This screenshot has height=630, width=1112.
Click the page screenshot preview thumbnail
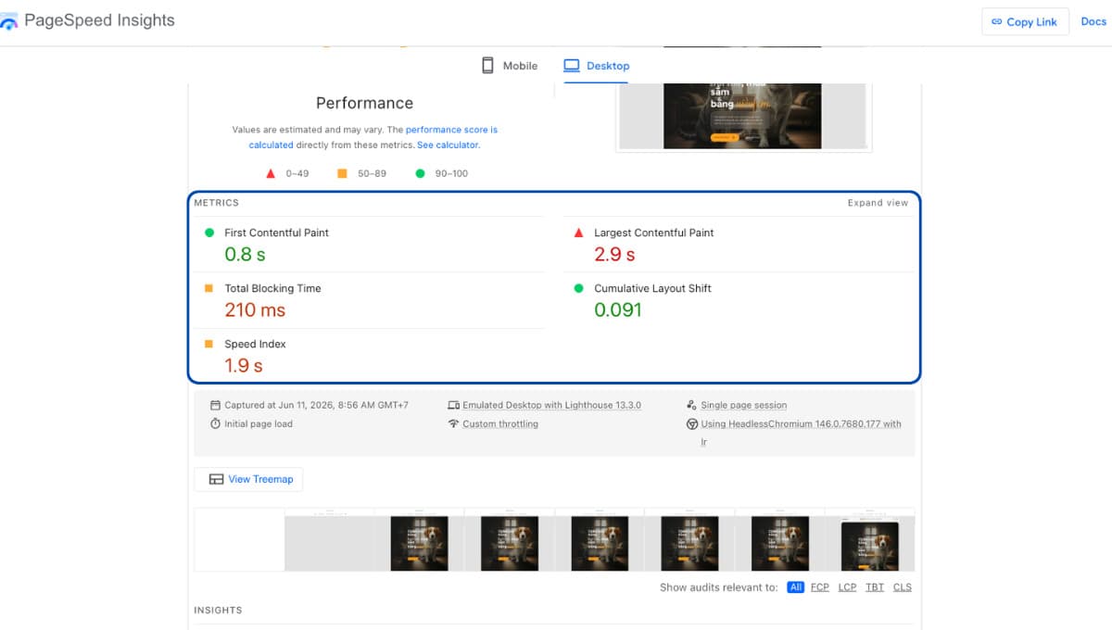[x=743, y=117]
